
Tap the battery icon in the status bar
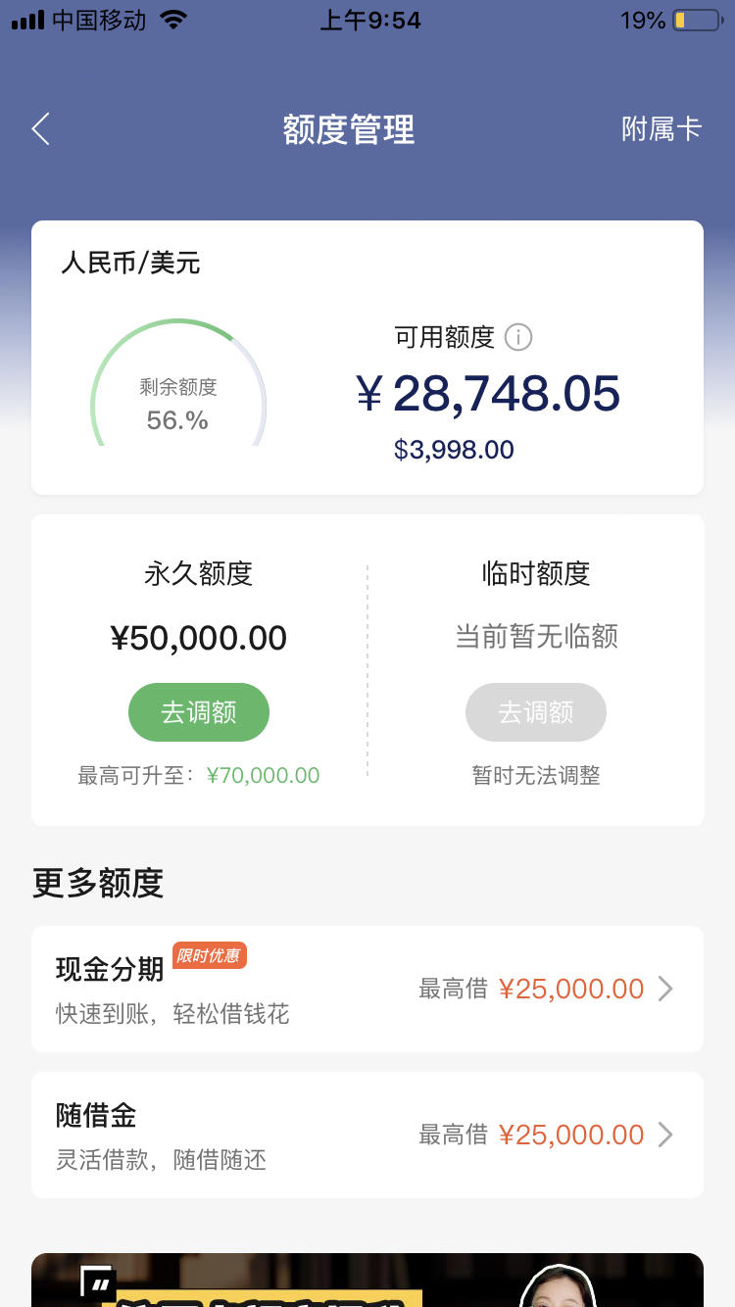point(697,20)
